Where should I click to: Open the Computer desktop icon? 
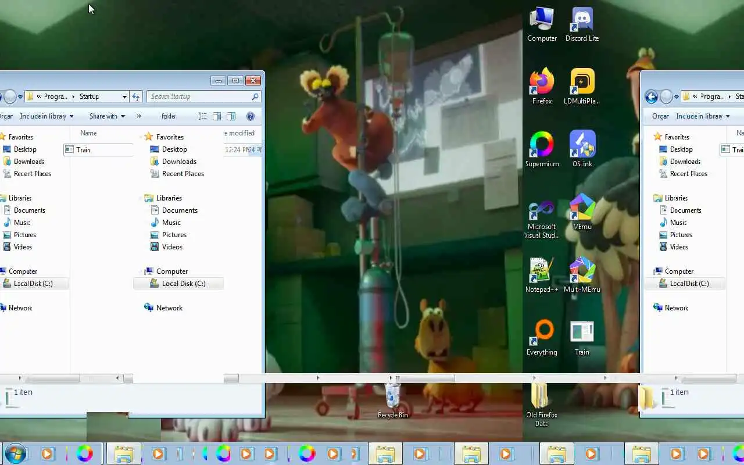pyautogui.click(x=542, y=24)
